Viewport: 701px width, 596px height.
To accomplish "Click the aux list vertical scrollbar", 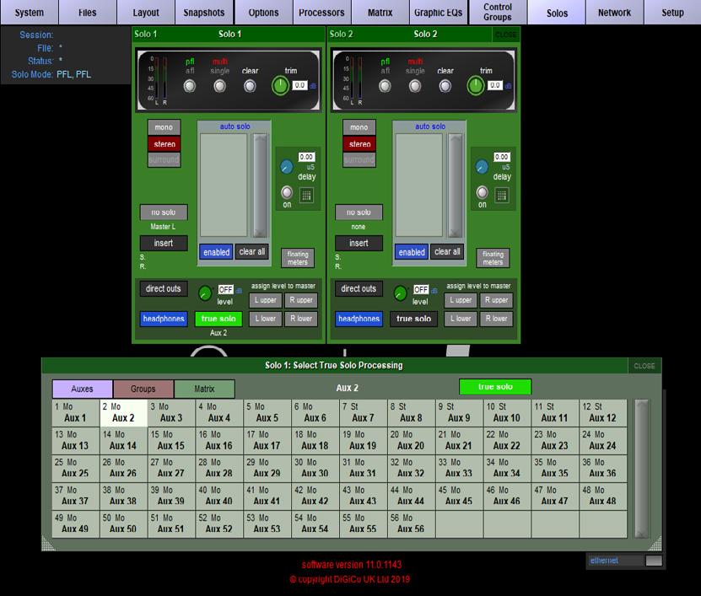I will (x=642, y=468).
